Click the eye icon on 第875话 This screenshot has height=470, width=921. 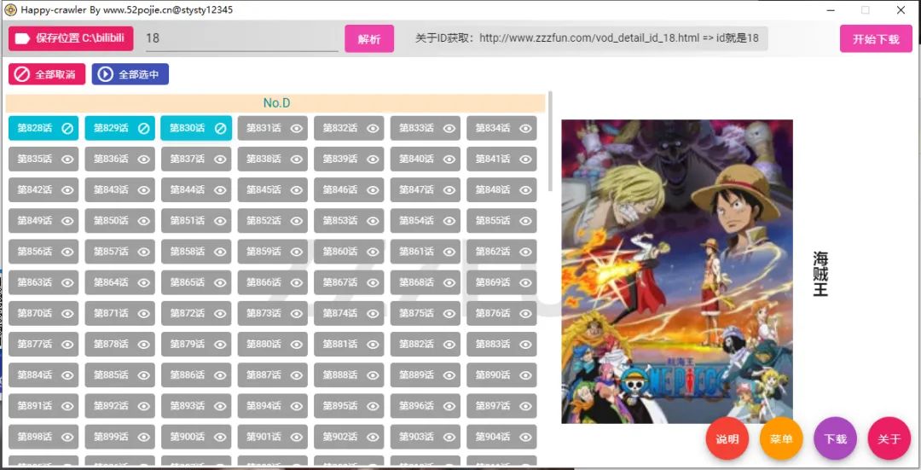[x=449, y=314]
